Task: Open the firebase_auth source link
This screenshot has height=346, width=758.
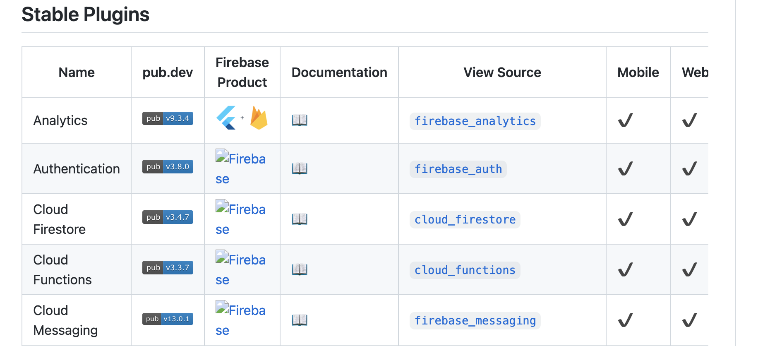Action: click(458, 169)
